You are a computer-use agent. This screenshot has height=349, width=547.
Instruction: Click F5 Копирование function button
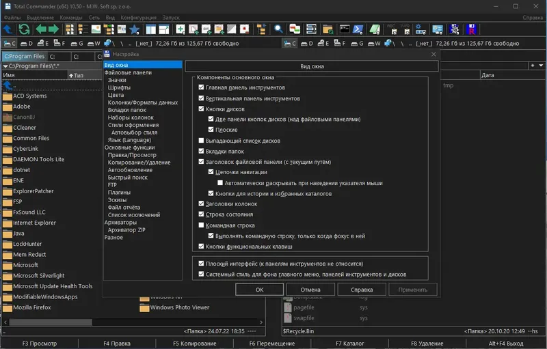pyautogui.click(x=194, y=344)
